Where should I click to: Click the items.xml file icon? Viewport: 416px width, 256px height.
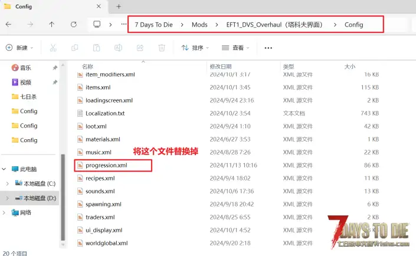pyautogui.click(x=80, y=87)
